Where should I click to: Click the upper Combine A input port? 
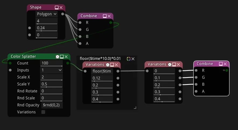(x=80, y=44)
